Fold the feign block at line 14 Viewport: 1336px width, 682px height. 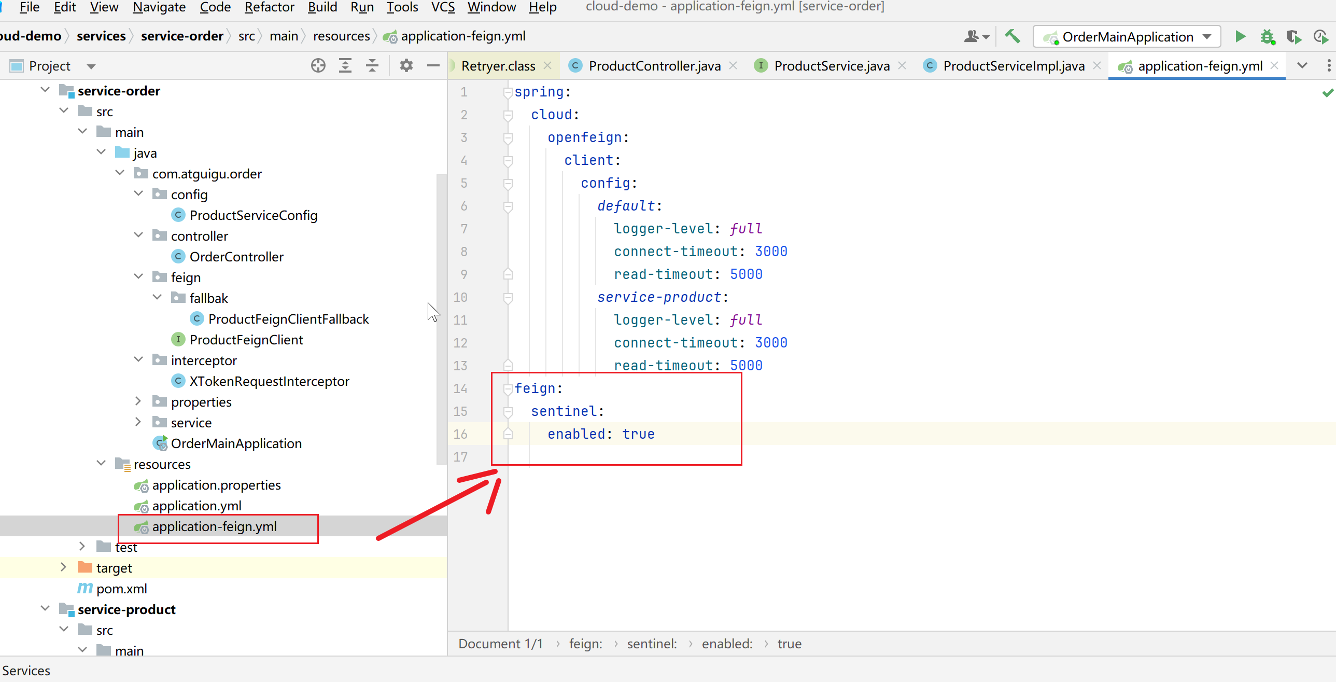508,389
